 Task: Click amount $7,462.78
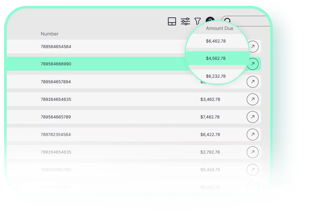(x=210, y=117)
